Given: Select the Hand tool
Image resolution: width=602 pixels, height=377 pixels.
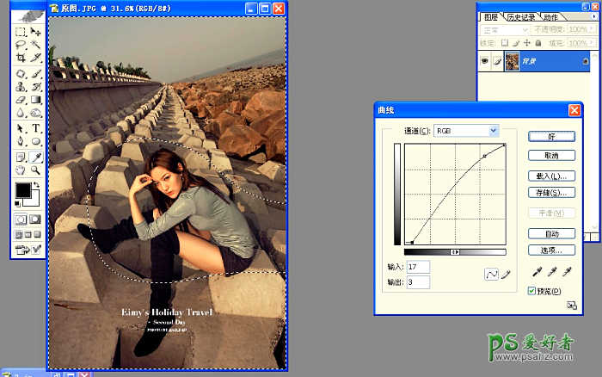Looking at the screenshot, I should tap(21, 170).
